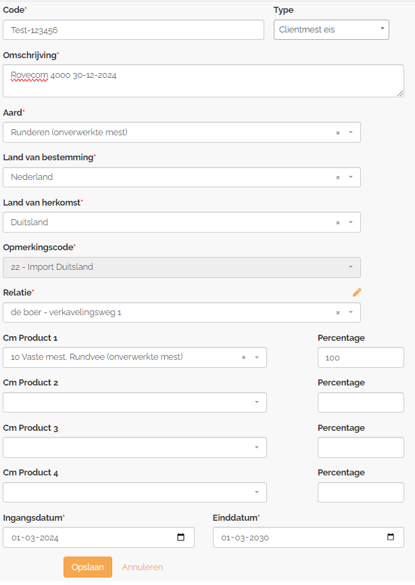Grab the Omschrijving textarea resize handle

(400, 93)
